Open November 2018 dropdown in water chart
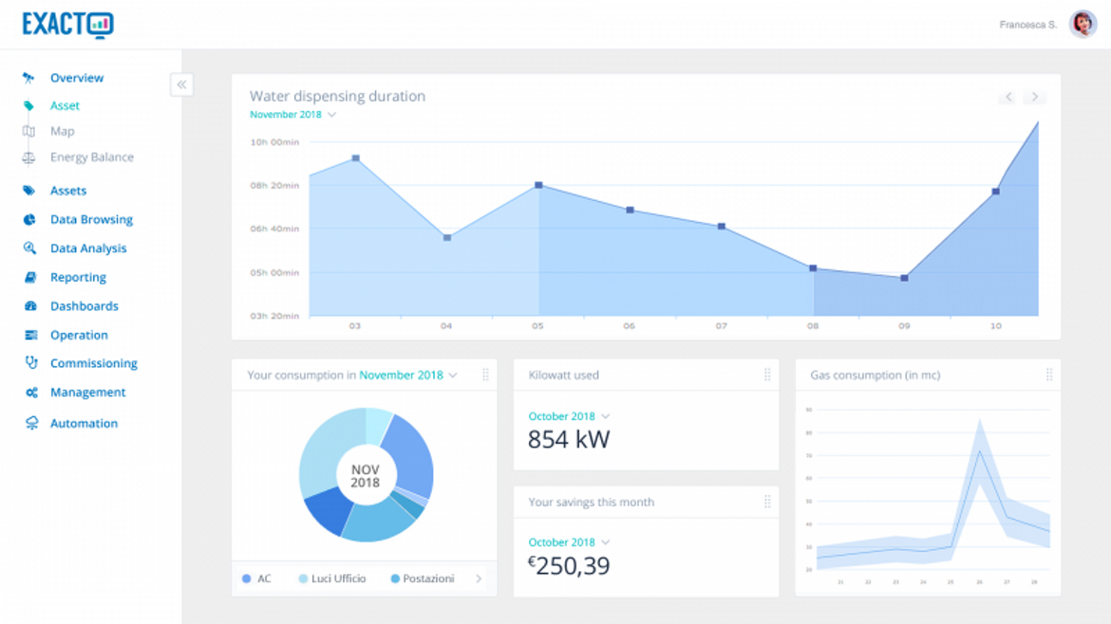Image resolution: width=1111 pixels, height=624 pixels. coord(292,115)
